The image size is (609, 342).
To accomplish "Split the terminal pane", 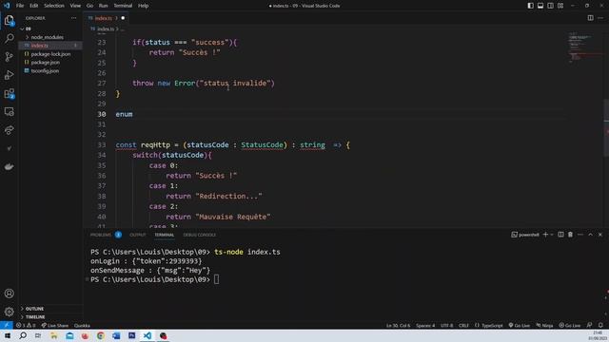I will click(560, 235).
